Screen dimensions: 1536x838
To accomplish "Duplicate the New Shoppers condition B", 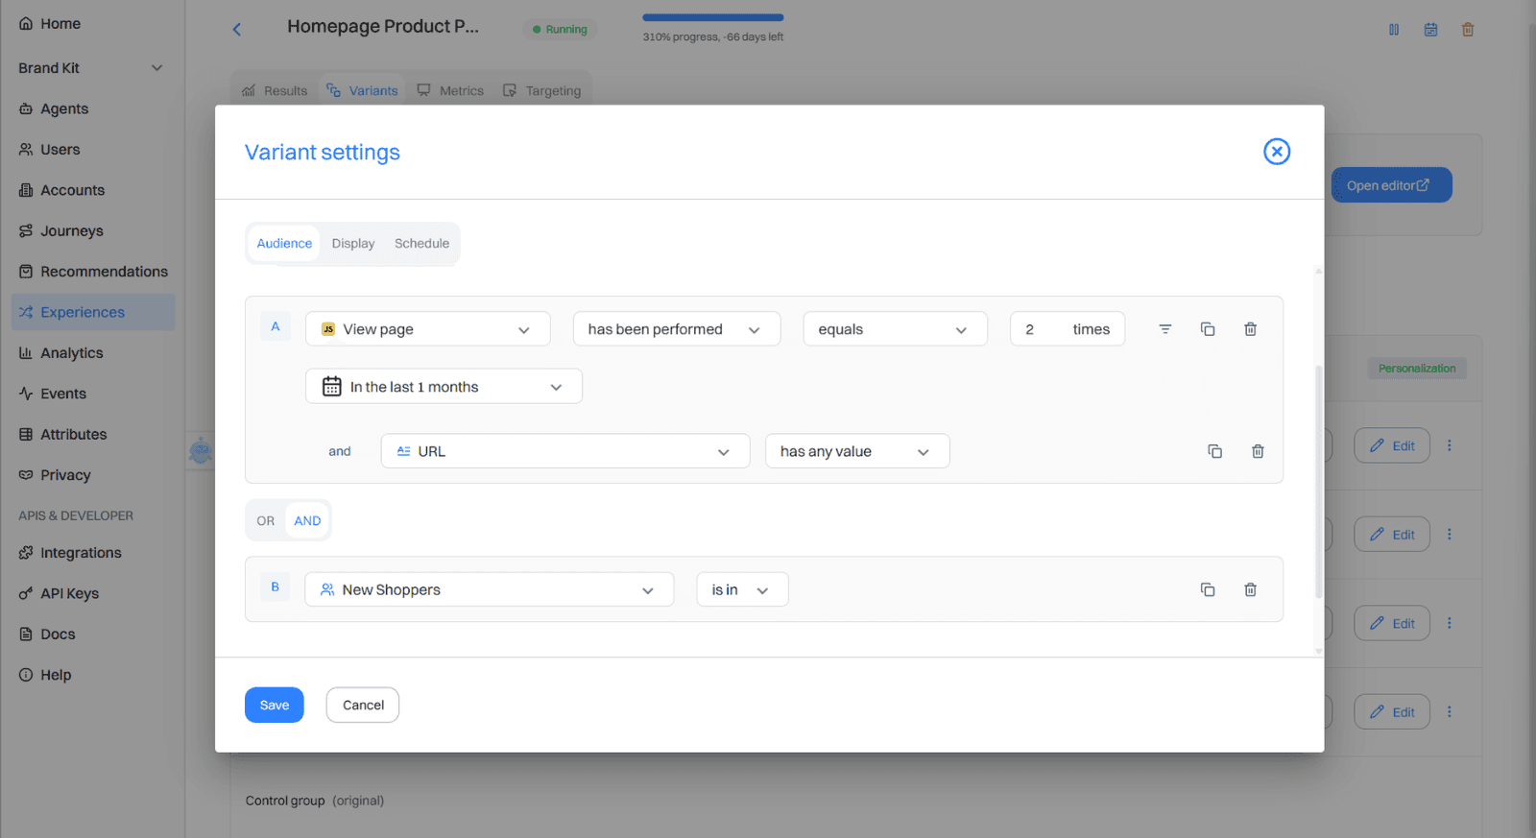I will pyautogui.click(x=1208, y=589).
